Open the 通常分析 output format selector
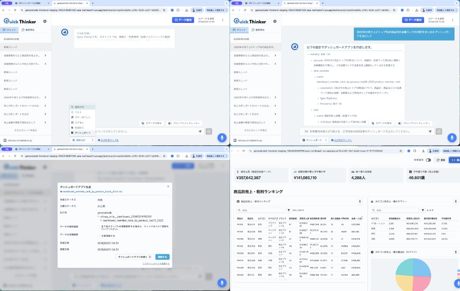Screen dimensions: 460x291 point(83,140)
